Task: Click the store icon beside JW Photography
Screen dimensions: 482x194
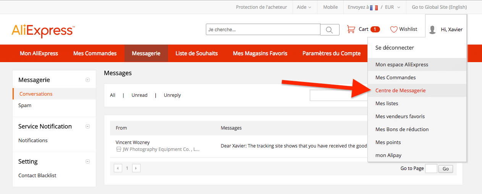Action: click(118, 149)
